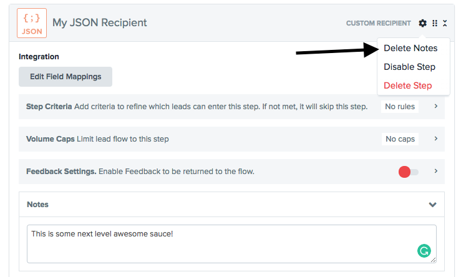
Task: Choose Disable Step in the menu
Action: [409, 67]
